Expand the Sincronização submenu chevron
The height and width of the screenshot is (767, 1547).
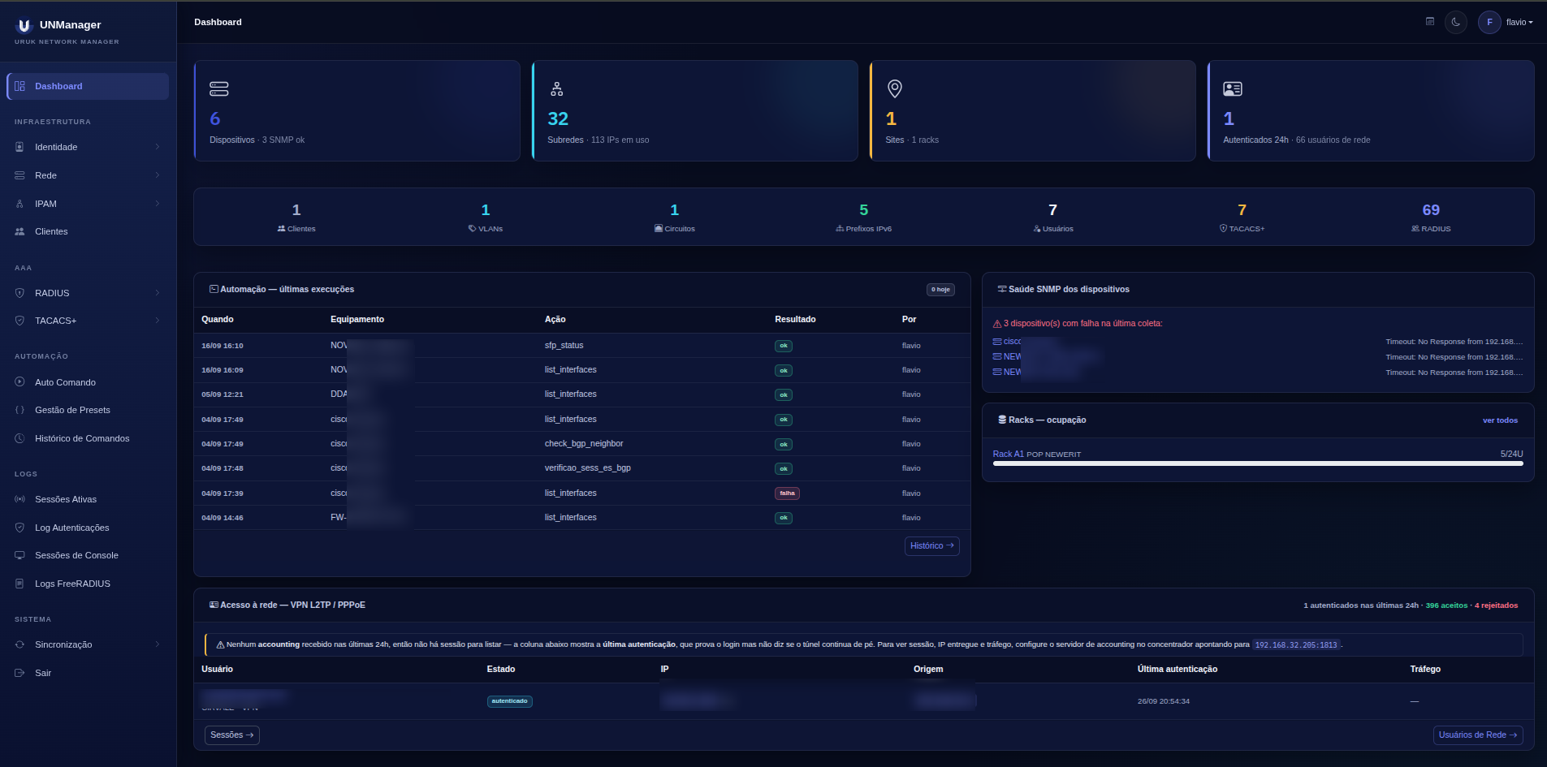158,644
